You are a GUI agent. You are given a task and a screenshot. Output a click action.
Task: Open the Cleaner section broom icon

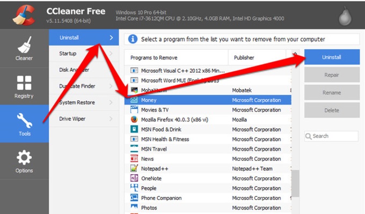point(24,45)
